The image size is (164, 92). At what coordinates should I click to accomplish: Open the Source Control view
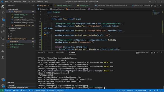pyautogui.click(x=3, y=19)
